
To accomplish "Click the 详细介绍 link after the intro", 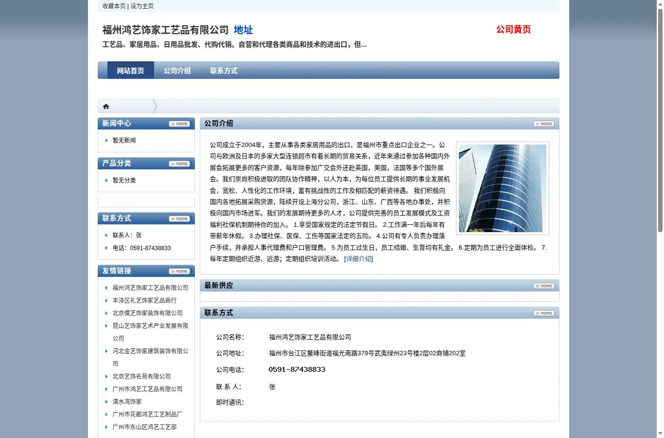I will tap(359, 259).
